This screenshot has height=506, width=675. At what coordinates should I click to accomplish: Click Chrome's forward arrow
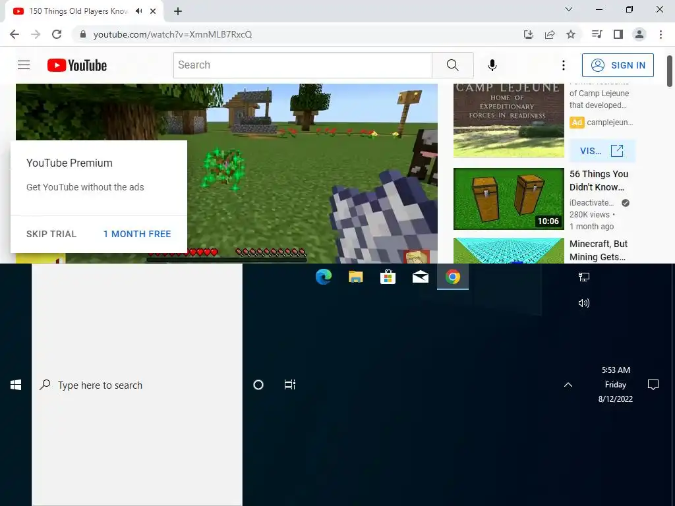click(36, 34)
